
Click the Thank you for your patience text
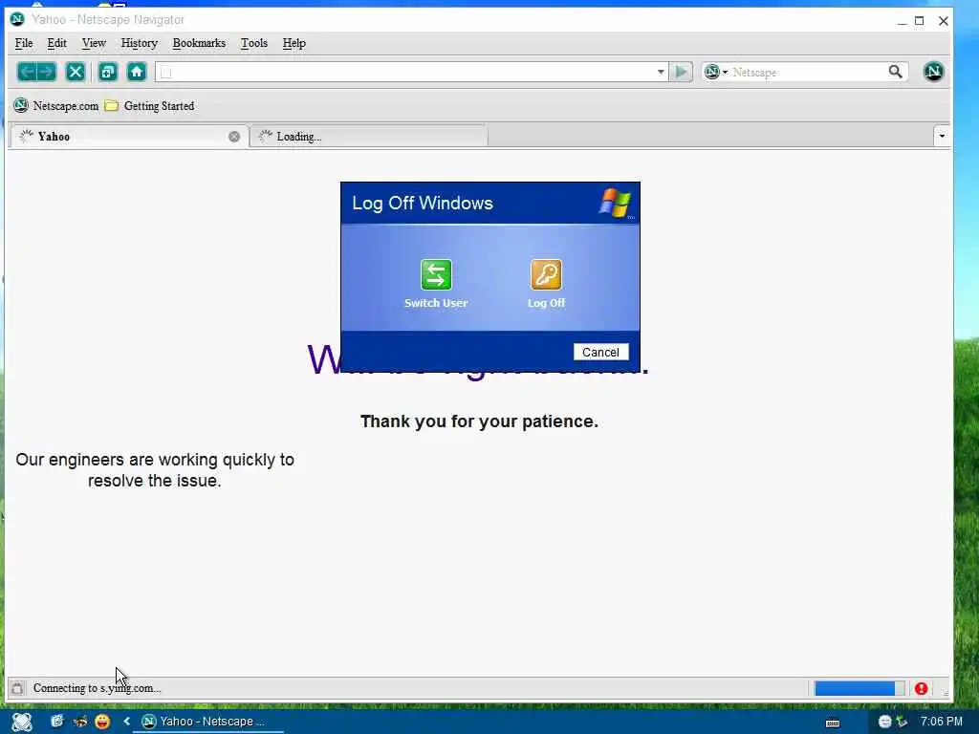[x=480, y=421]
